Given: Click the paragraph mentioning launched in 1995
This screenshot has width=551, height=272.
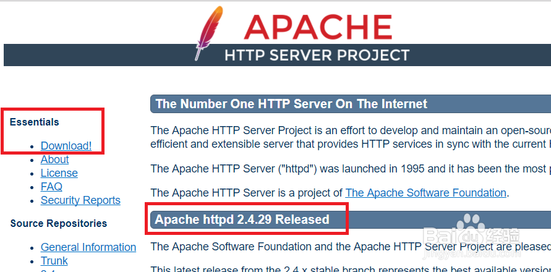Looking at the screenshot, I should tap(351, 169).
